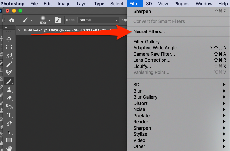Click the green zoom window button
This screenshot has height=151, width=230.
20,11
